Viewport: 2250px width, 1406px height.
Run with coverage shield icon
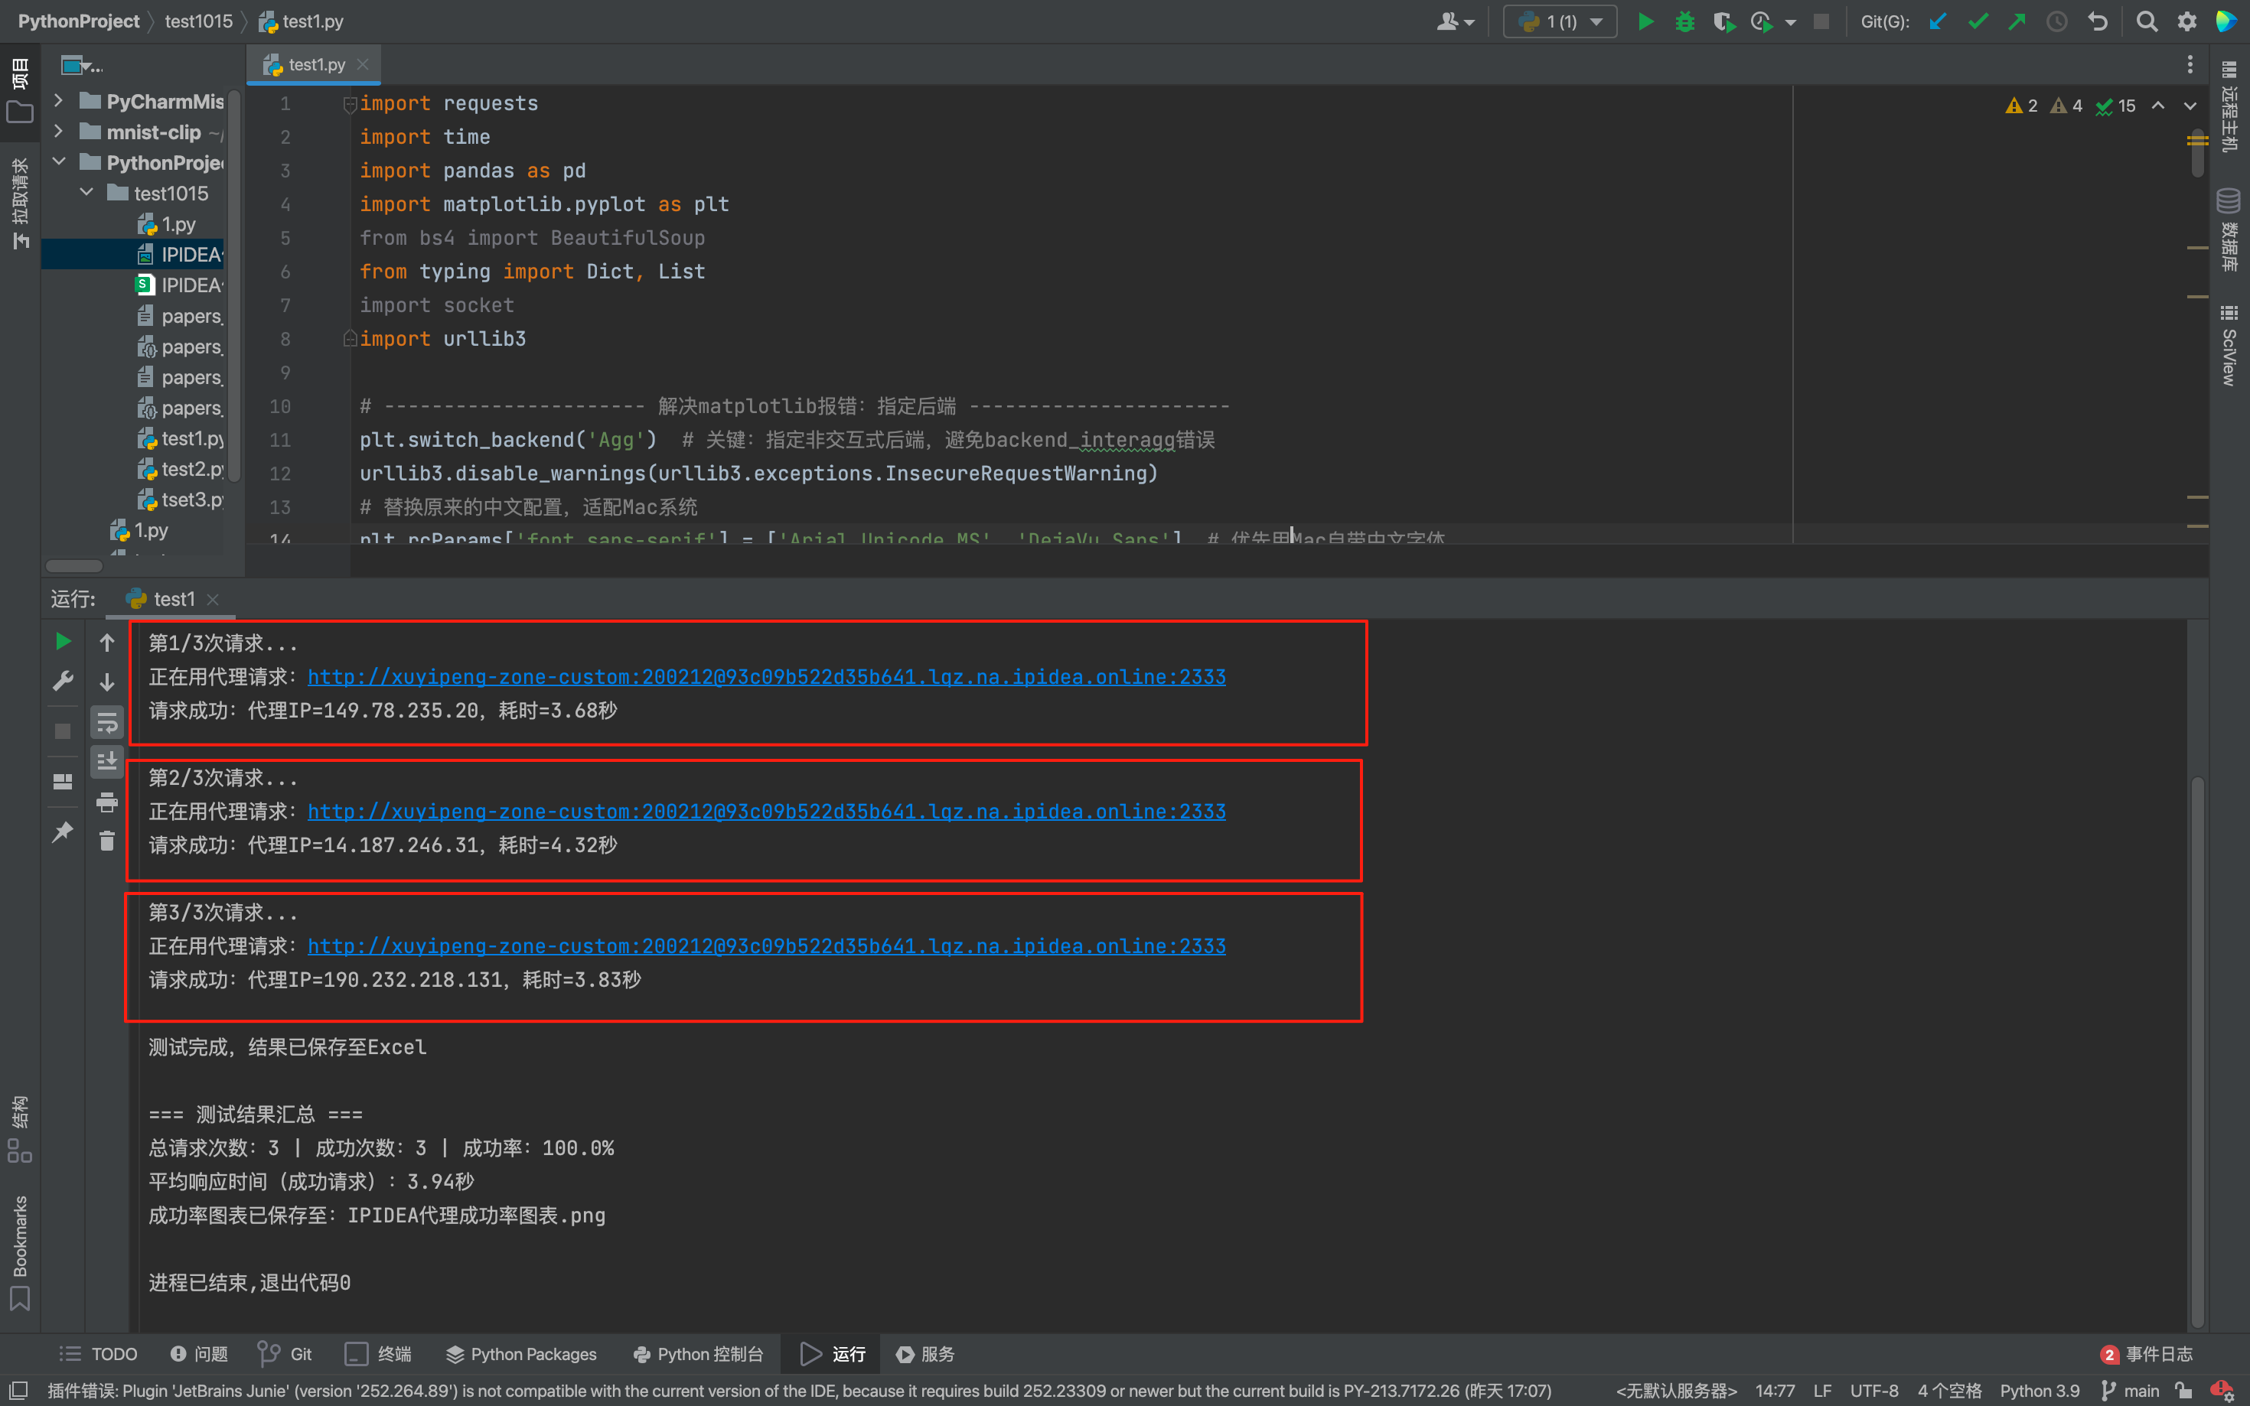click(1723, 21)
